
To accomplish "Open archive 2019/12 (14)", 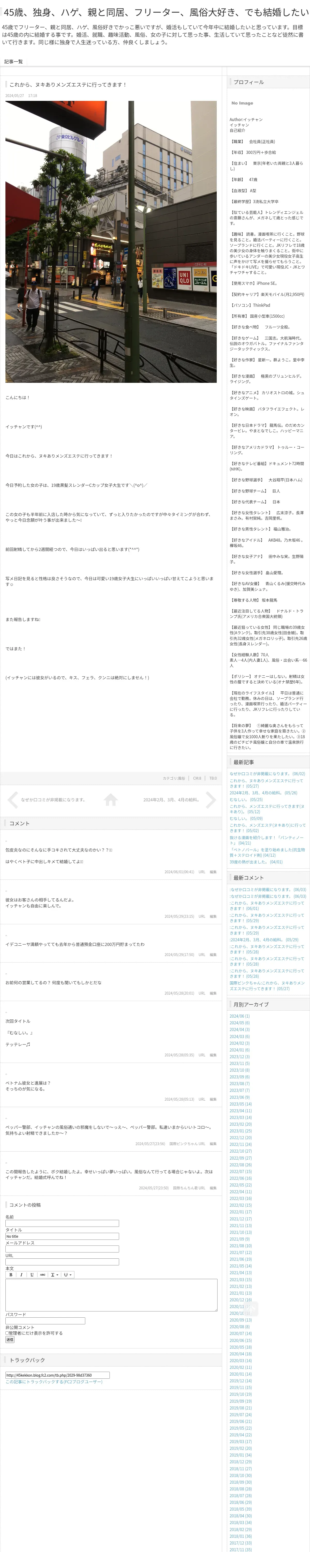I will pos(241,1381).
